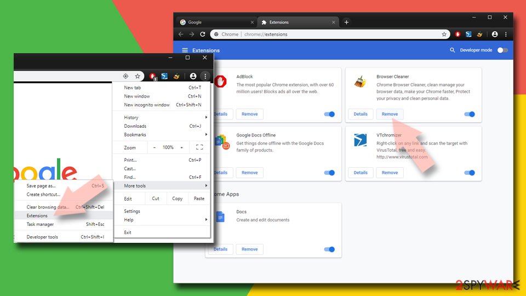Choose Exit from Chrome menu
This screenshot has width=526, height=296.
coord(162,232)
